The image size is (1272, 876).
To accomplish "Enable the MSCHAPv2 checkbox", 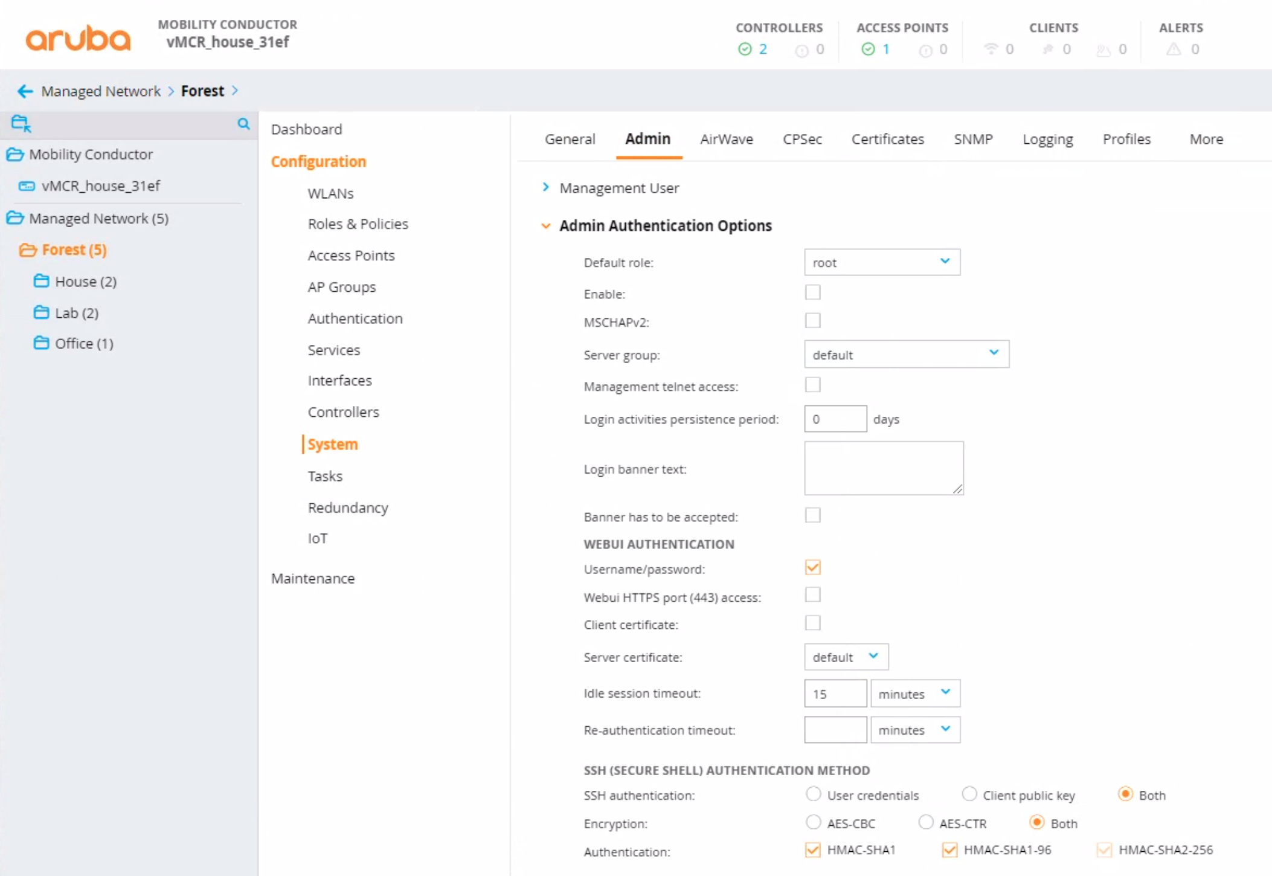I will pos(813,320).
